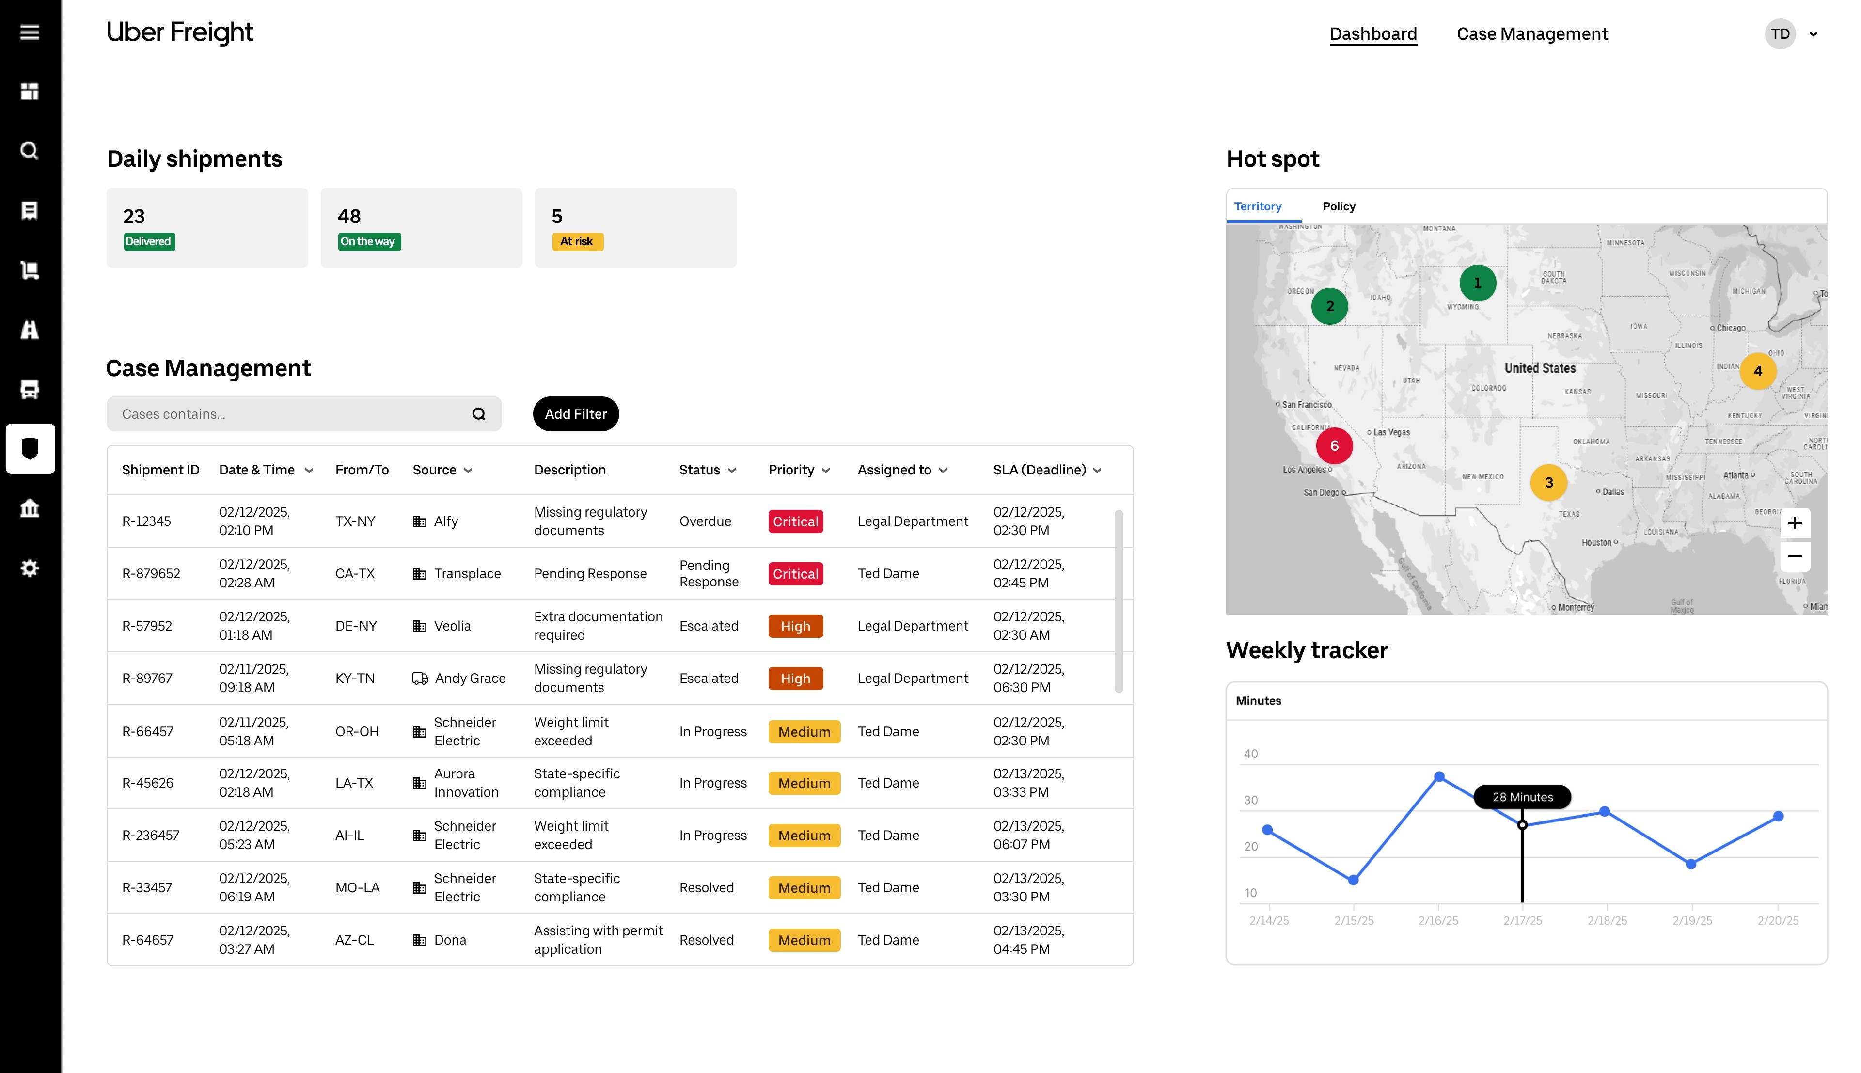Click the Resolved status for R-33457
This screenshot has height=1073, width=1861.
(706, 887)
